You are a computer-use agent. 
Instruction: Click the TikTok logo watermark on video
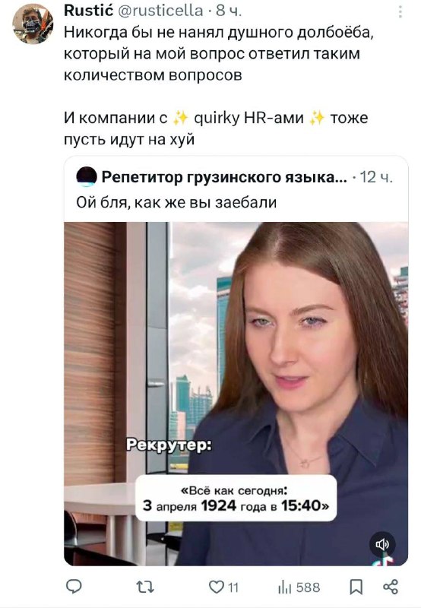385,561
